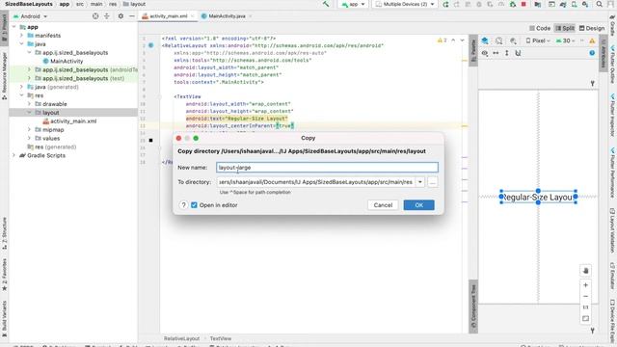Screen dimensions: 617x347
Task: Click Cancel in the Copy dialog
Action: (383, 205)
